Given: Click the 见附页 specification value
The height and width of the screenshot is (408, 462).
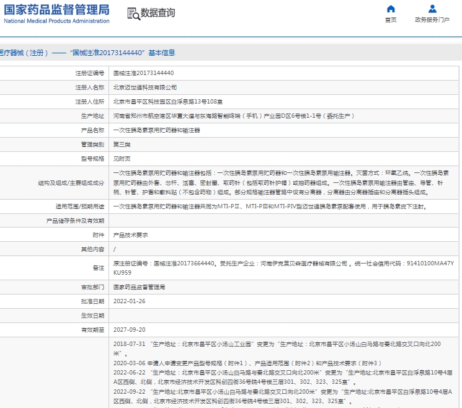Looking at the screenshot, I should tap(122, 159).
